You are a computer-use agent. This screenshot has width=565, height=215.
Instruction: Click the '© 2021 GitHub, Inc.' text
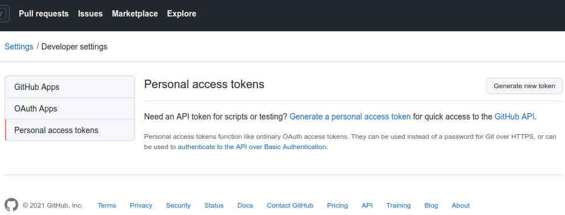[52, 205]
